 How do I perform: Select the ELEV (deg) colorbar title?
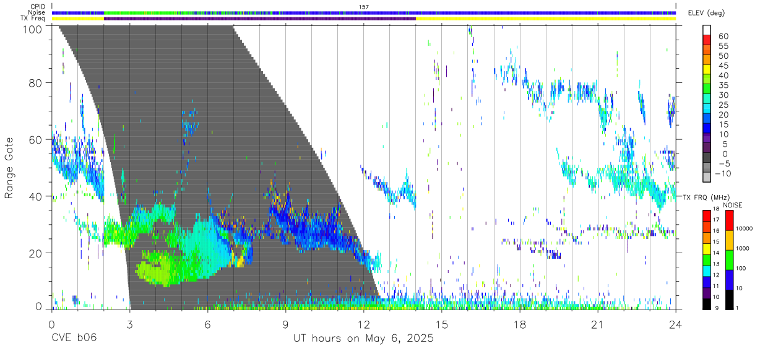(x=706, y=13)
